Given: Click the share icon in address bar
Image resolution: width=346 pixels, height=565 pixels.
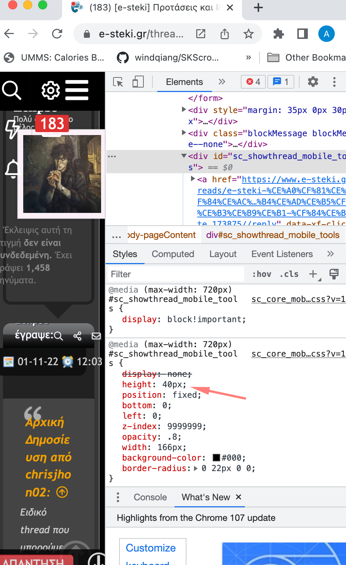Looking at the screenshot, I should click(x=225, y=34).
